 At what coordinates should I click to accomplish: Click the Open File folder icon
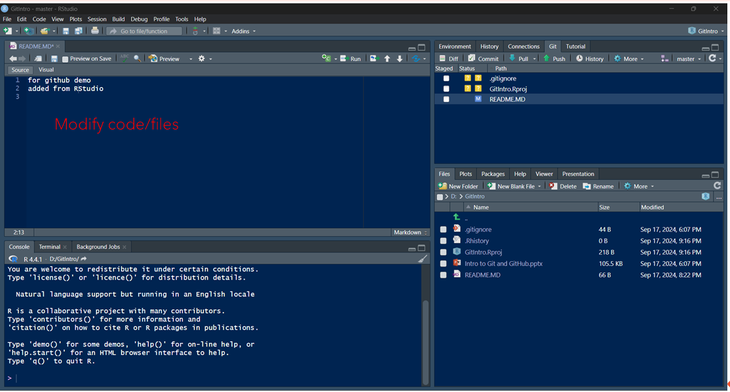coord(45,31)
